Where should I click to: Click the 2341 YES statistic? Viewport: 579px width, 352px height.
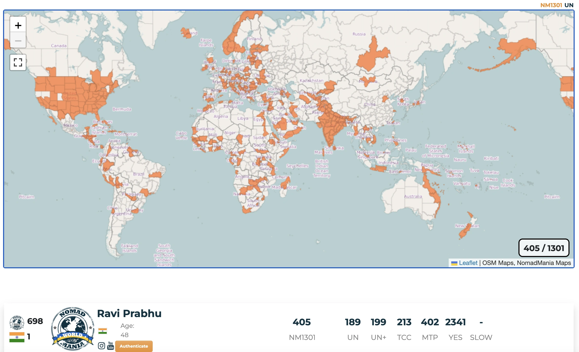click(455, 322)
